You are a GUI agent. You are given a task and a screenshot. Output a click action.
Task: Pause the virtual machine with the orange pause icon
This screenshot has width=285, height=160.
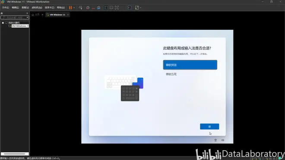click(70, 8)
